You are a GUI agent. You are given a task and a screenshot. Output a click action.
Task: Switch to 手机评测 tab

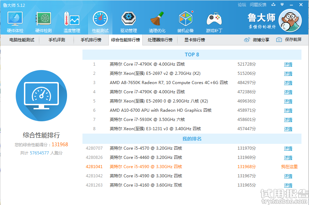(x=57, y=40)
